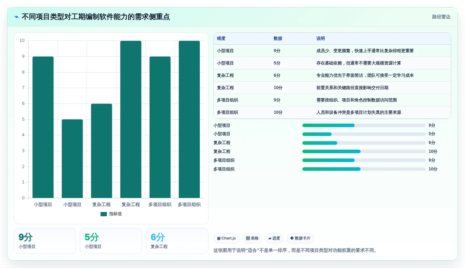465x268 pixels.
Task: Click the 数据 column header
Action: coord(278,38)
